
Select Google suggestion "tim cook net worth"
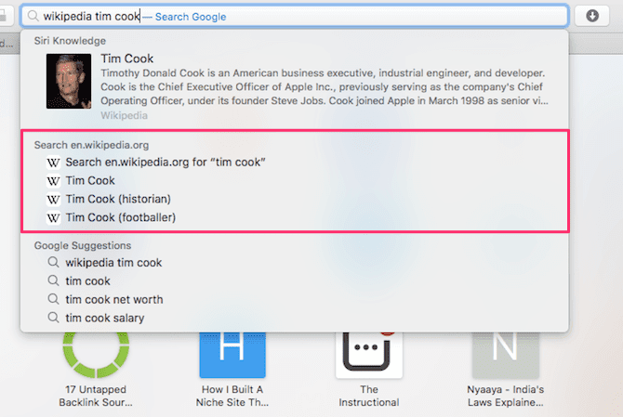point(295,300)
